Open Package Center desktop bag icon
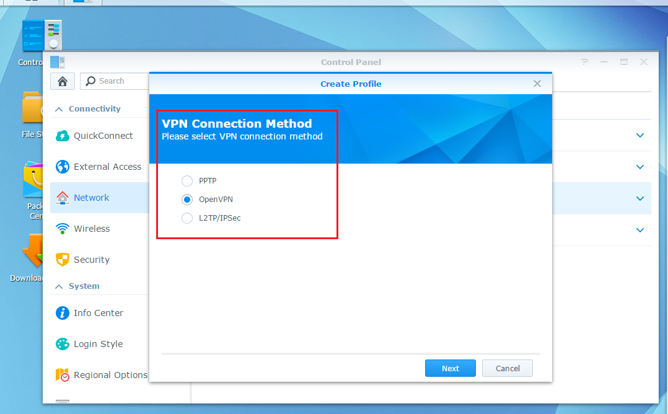Screen dimensions: 668x414 coord(33,179)
